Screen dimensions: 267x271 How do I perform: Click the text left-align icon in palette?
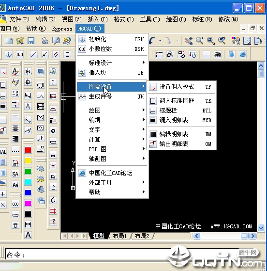[15, 118]
